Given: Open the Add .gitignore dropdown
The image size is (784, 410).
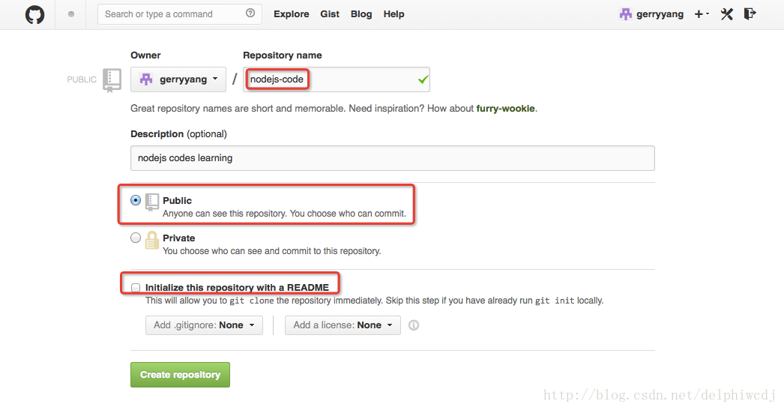Looking at the screenshot, I should click(x=204, y=325).
